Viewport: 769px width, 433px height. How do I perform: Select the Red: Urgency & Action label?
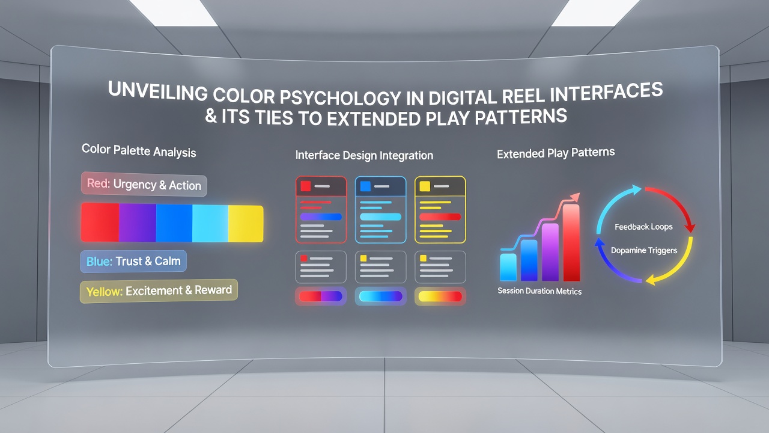click(144, 185)
